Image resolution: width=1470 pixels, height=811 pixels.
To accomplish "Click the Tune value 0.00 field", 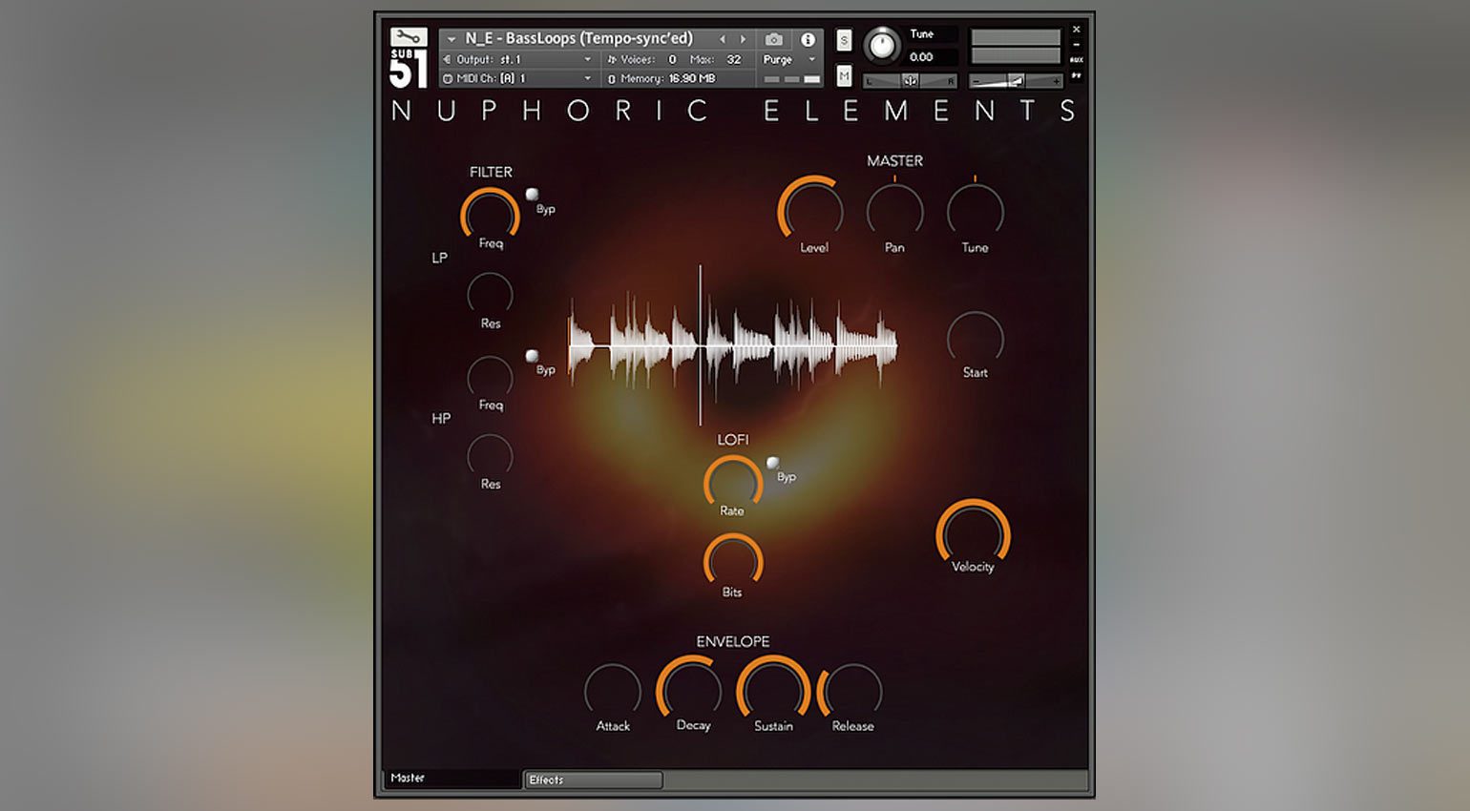I will click(x=932, y=57).
